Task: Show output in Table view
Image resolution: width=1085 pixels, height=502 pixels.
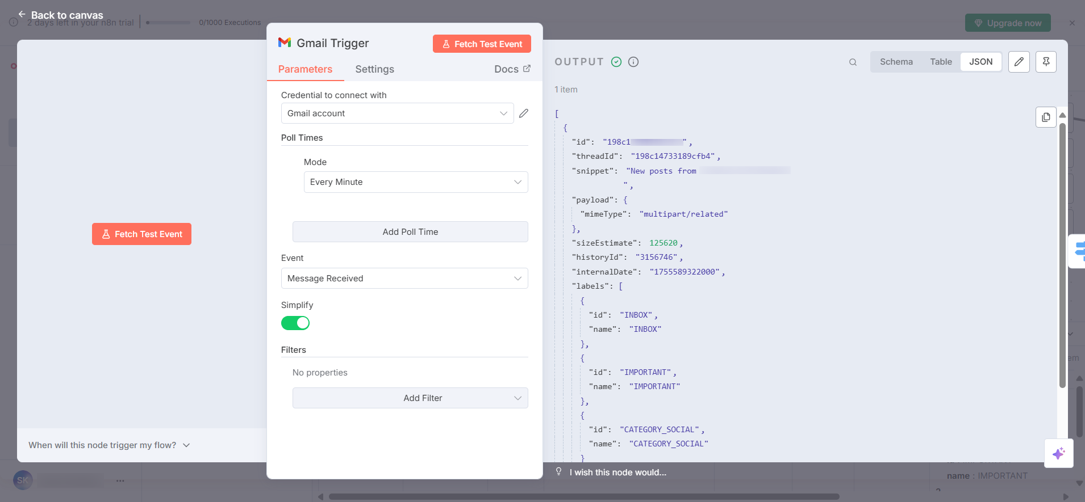Action: tap(941, 62)
